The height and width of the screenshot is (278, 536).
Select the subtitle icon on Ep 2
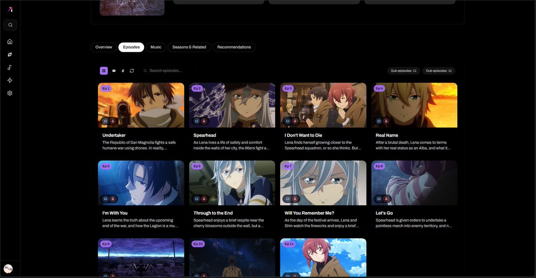[197, 121]
